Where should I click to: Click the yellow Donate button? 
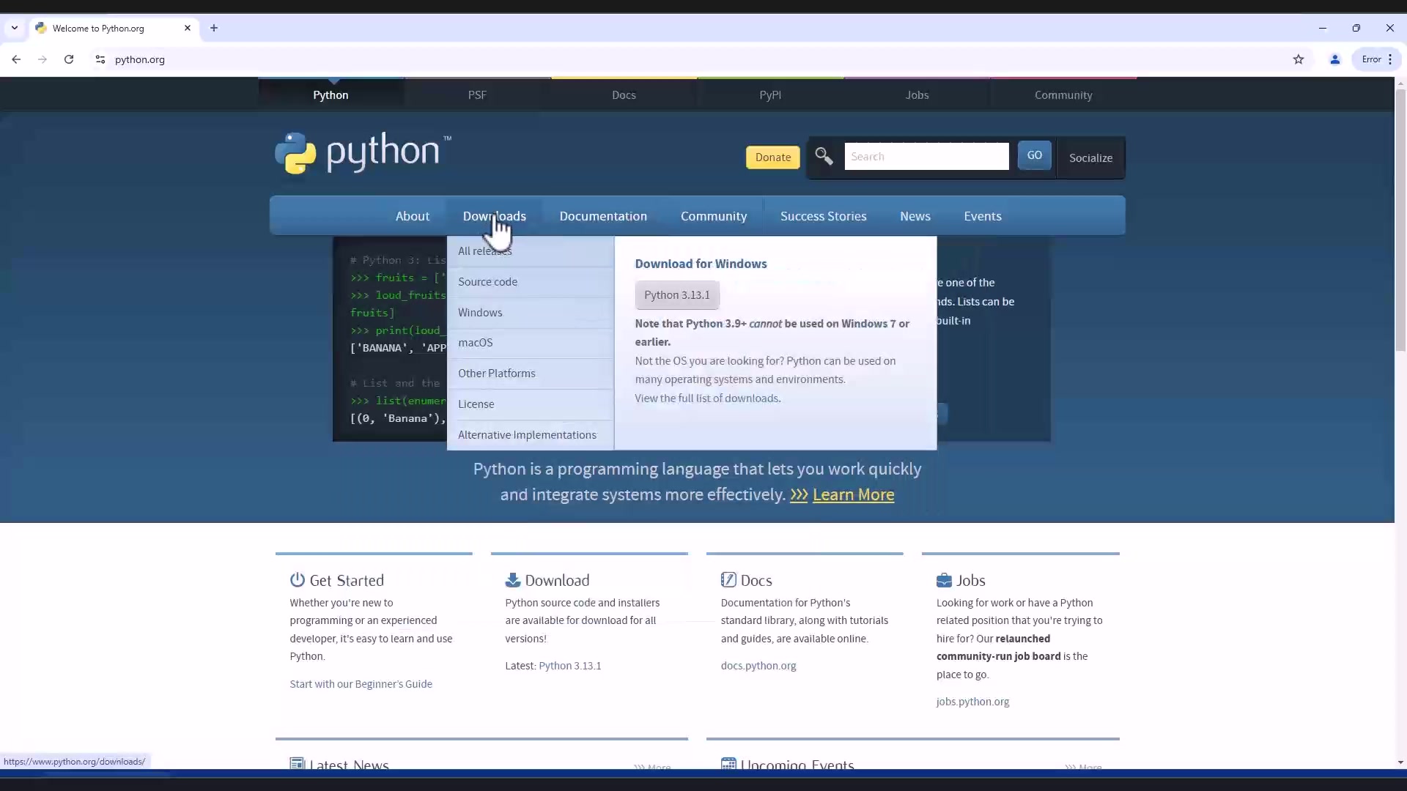pos(773,157)
